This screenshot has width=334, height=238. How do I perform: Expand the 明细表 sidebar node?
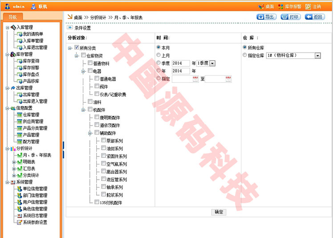(14, 162)
